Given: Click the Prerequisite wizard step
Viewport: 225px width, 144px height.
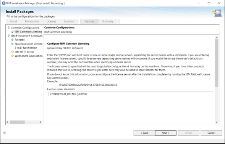Looking at the screenshot, I should click(x=32, y=21).
